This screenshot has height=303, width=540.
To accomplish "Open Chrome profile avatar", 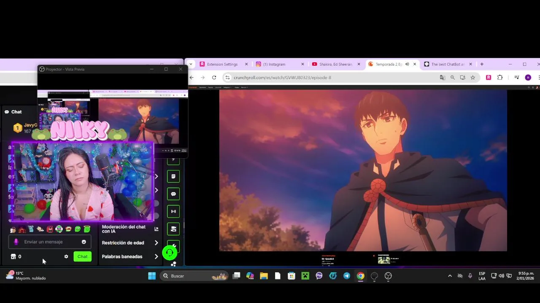I will tap(528, 77).
